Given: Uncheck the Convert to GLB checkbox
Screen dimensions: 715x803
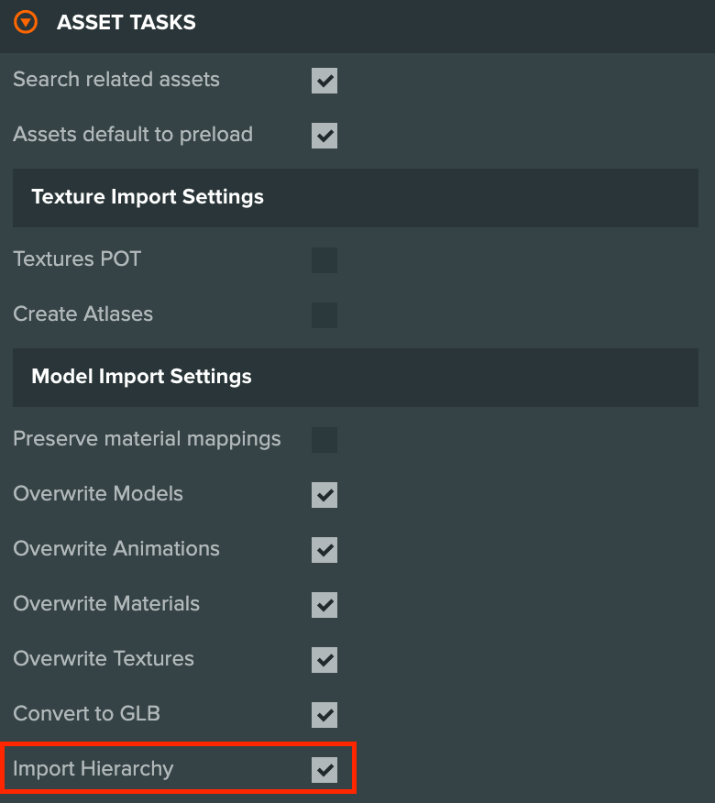Looking at the screenshot, I should 324,715.
